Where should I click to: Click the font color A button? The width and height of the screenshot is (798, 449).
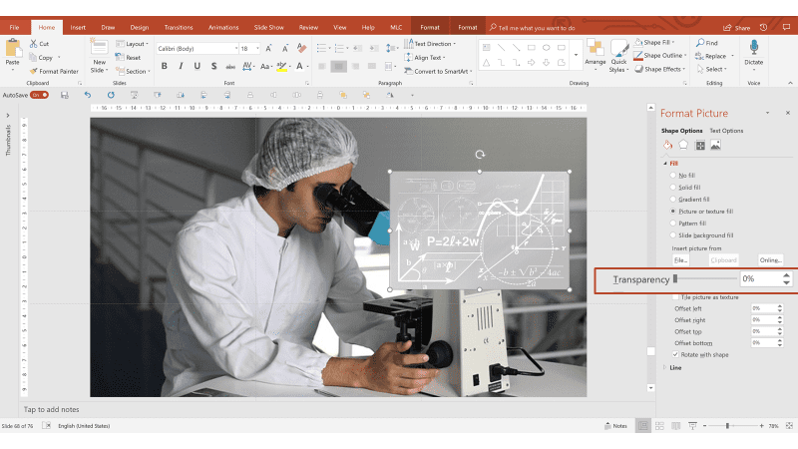click(300, 66)
